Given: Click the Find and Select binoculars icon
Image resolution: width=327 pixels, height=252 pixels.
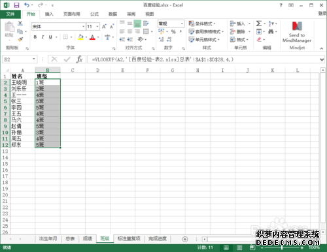Looking at the screenshot, I should point(271,31).
